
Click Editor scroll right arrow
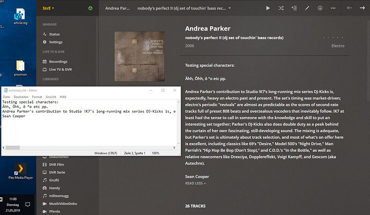tap(174, 147)
